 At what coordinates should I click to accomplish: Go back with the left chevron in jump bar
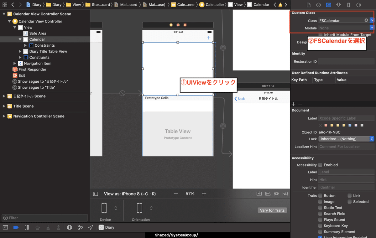(13, 5)
